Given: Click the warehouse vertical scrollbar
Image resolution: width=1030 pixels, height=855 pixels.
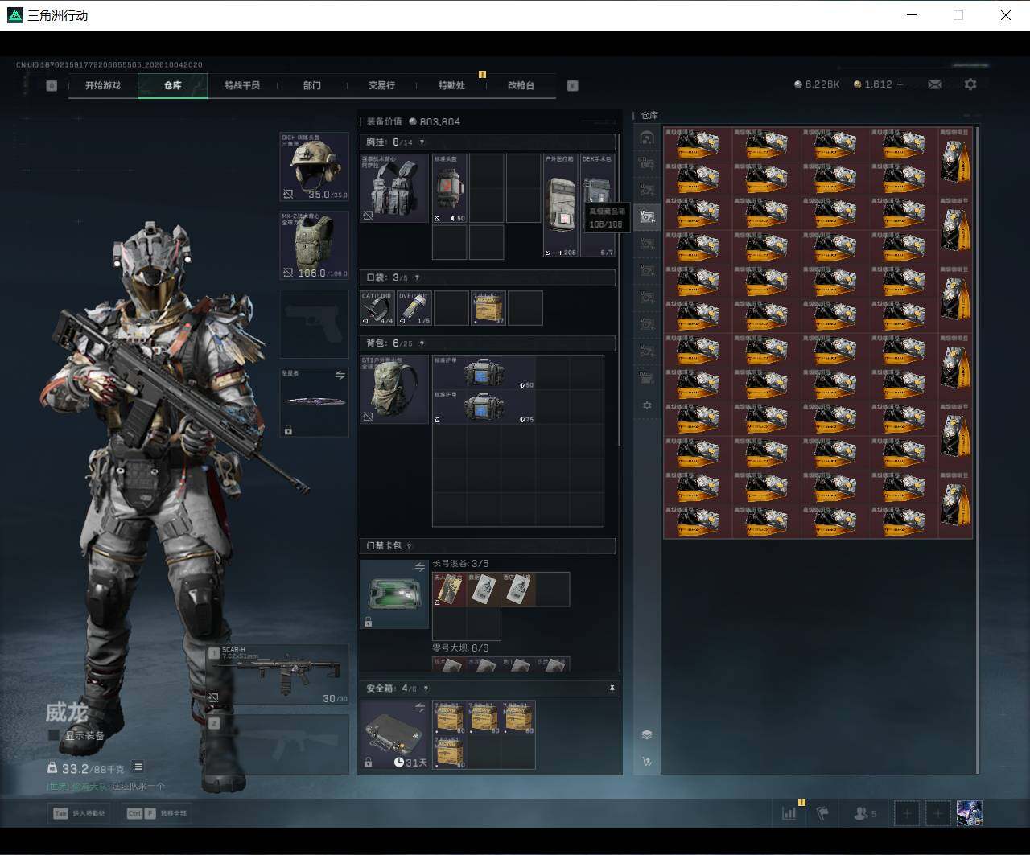Looking at the screenshot, I should [978, 449].
